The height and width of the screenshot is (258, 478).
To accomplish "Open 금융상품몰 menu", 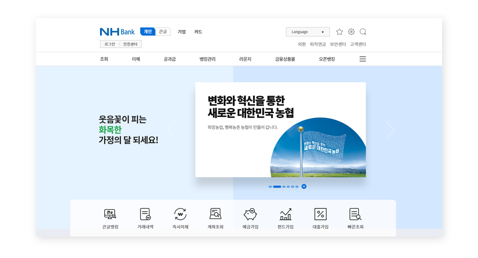I will point(285,59).
